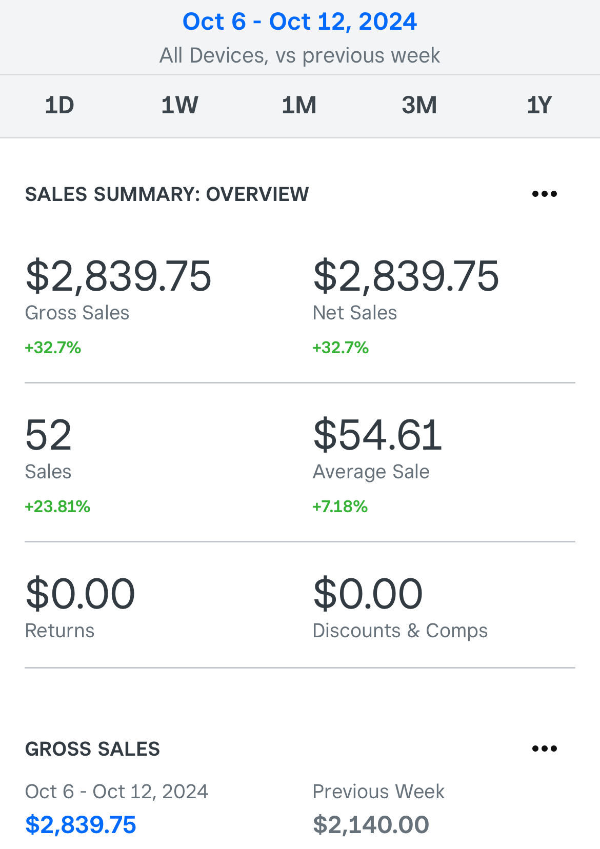The width and height of the screenshot is (600, 849).
Task: Open Gross Sales section three-dot menu
Action: pos(544,749)
